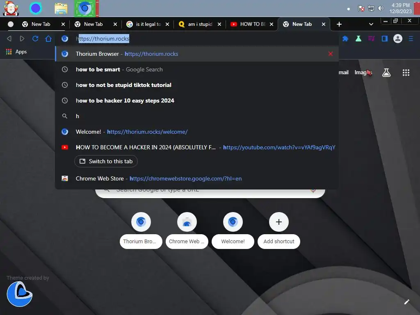This screenshot has height=315, width=420.
Task: Open the green flask experiments toolbar icon
Action: pyautogui.click(x=358, y=39)
